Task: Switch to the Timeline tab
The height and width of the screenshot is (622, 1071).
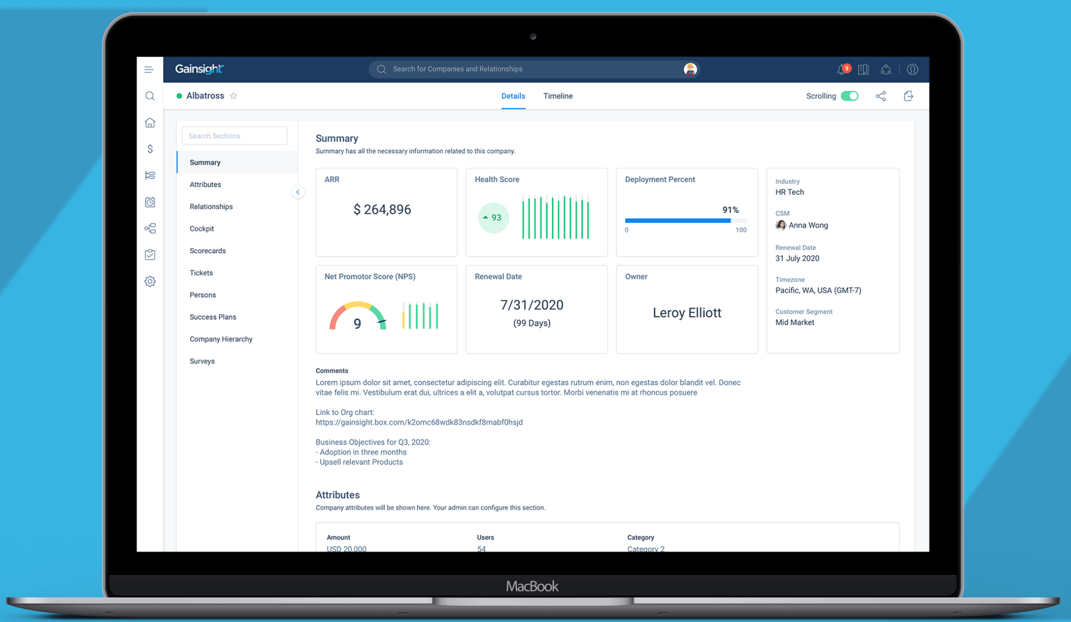Action: (558, 96)
